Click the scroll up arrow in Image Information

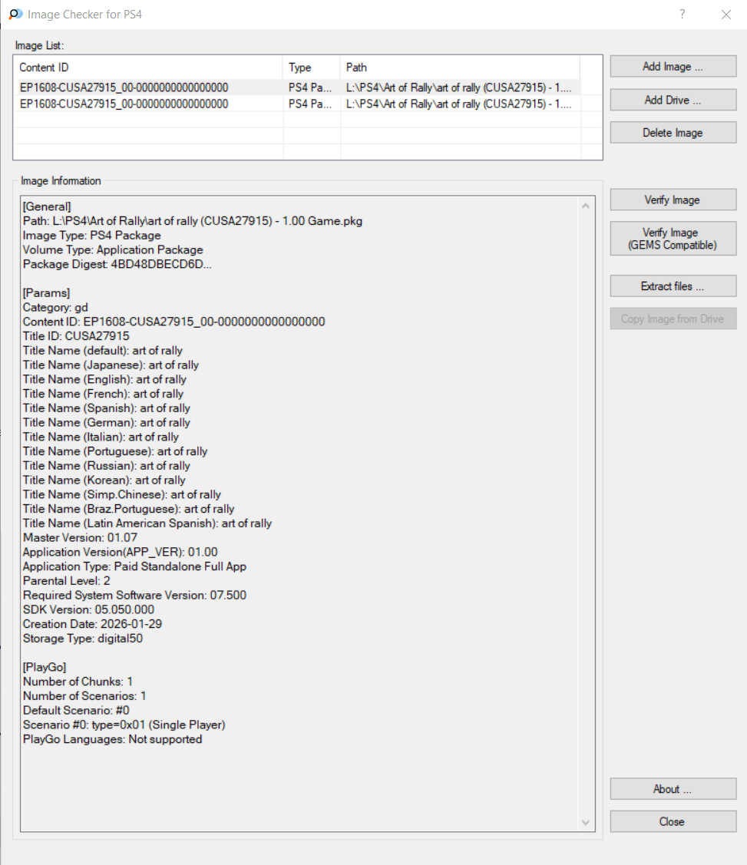tap(587, 206)
